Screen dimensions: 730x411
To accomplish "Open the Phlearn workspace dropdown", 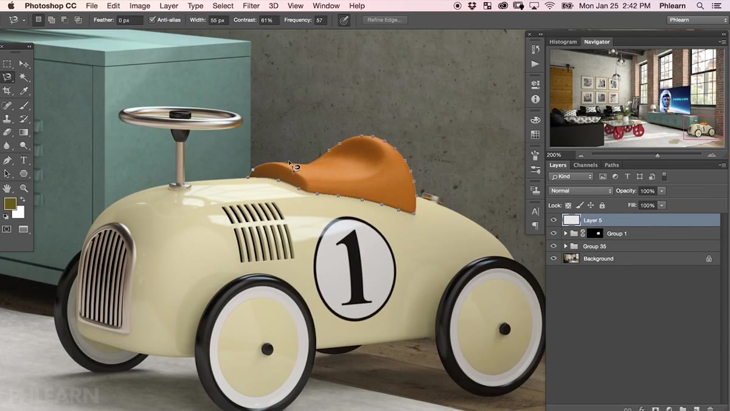I will (x=697, y=20).
